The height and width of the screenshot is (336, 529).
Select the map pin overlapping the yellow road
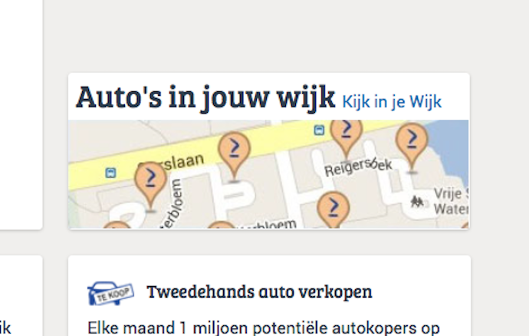tap(234, 155)
